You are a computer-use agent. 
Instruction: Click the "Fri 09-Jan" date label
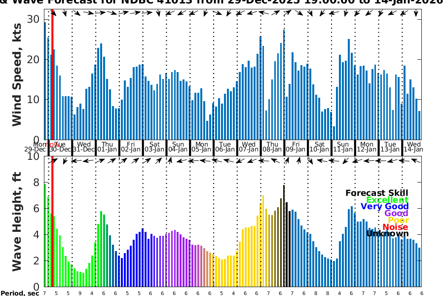[x=296, y=147]
